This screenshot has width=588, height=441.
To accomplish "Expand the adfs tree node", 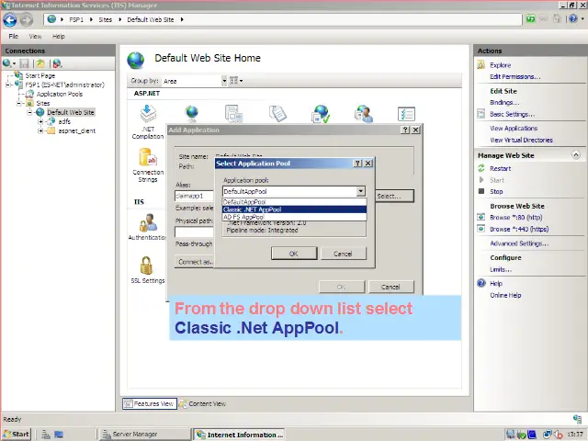I will coord(40,121).
